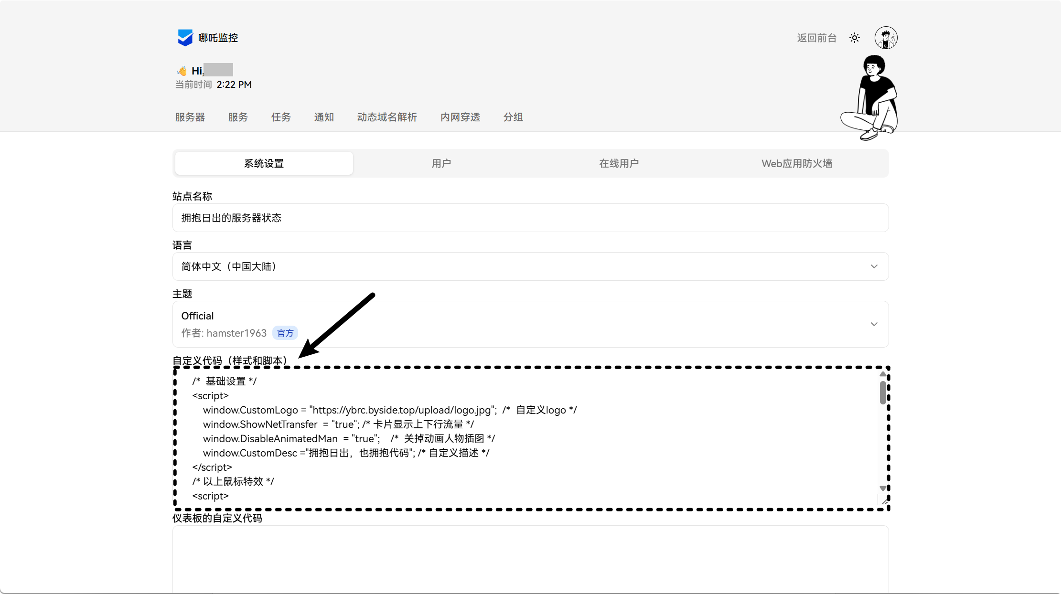The width and height of the screenshot is (1061, 594).
Task: Click the waving hand emoji icon
Action: point(182,71)
